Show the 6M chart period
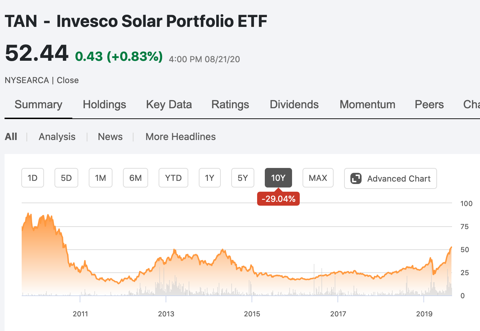 coord(136,178)
